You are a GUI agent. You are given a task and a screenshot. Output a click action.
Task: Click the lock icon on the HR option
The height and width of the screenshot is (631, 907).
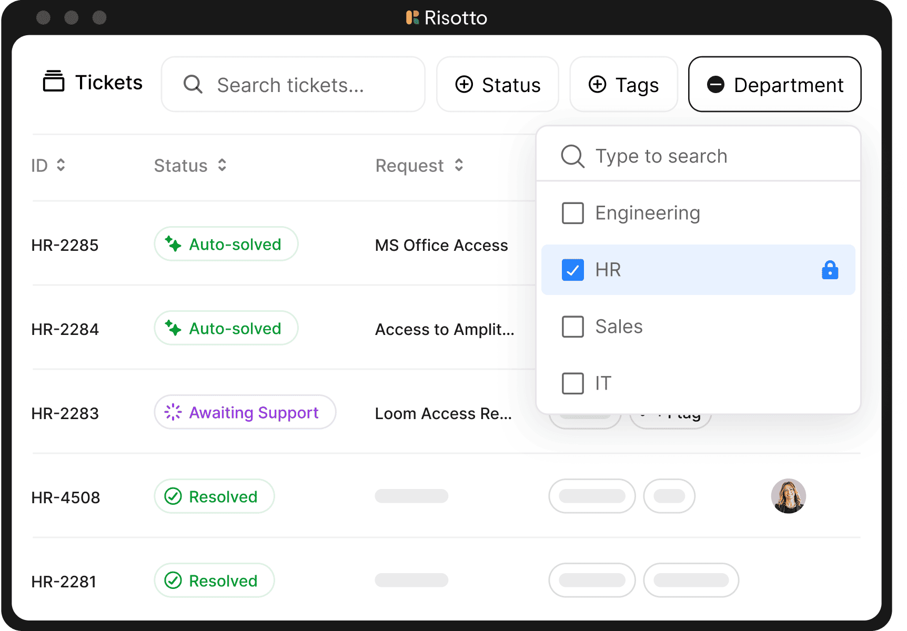830,270
